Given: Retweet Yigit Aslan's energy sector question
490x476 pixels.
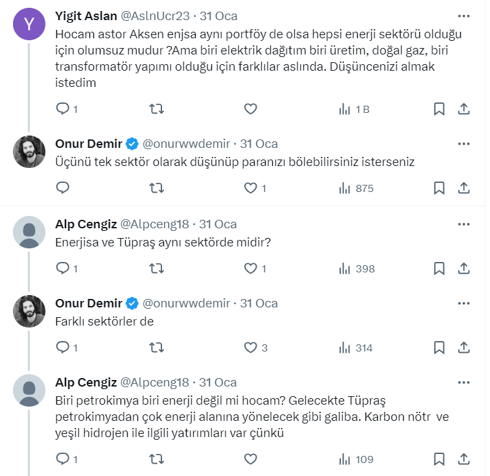Looking at the screenshot, I should 156,109.
